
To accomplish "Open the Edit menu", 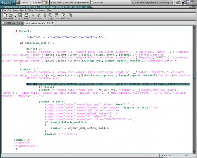I will 9,10.
